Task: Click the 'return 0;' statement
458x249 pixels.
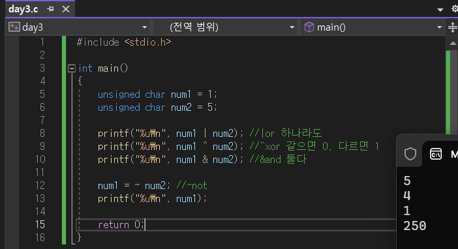Action: [x=121, y=224]
